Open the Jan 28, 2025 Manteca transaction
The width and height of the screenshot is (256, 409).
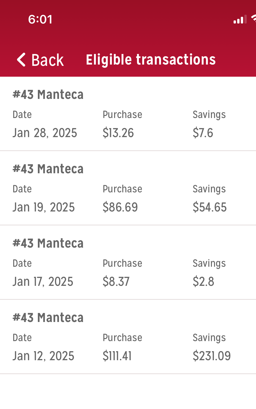128,114
